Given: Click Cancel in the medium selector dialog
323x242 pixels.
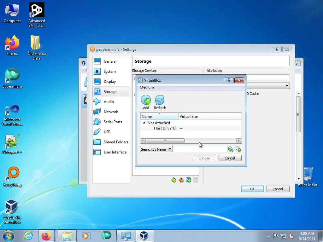Looking at the screenshot, I should (230, 158).
